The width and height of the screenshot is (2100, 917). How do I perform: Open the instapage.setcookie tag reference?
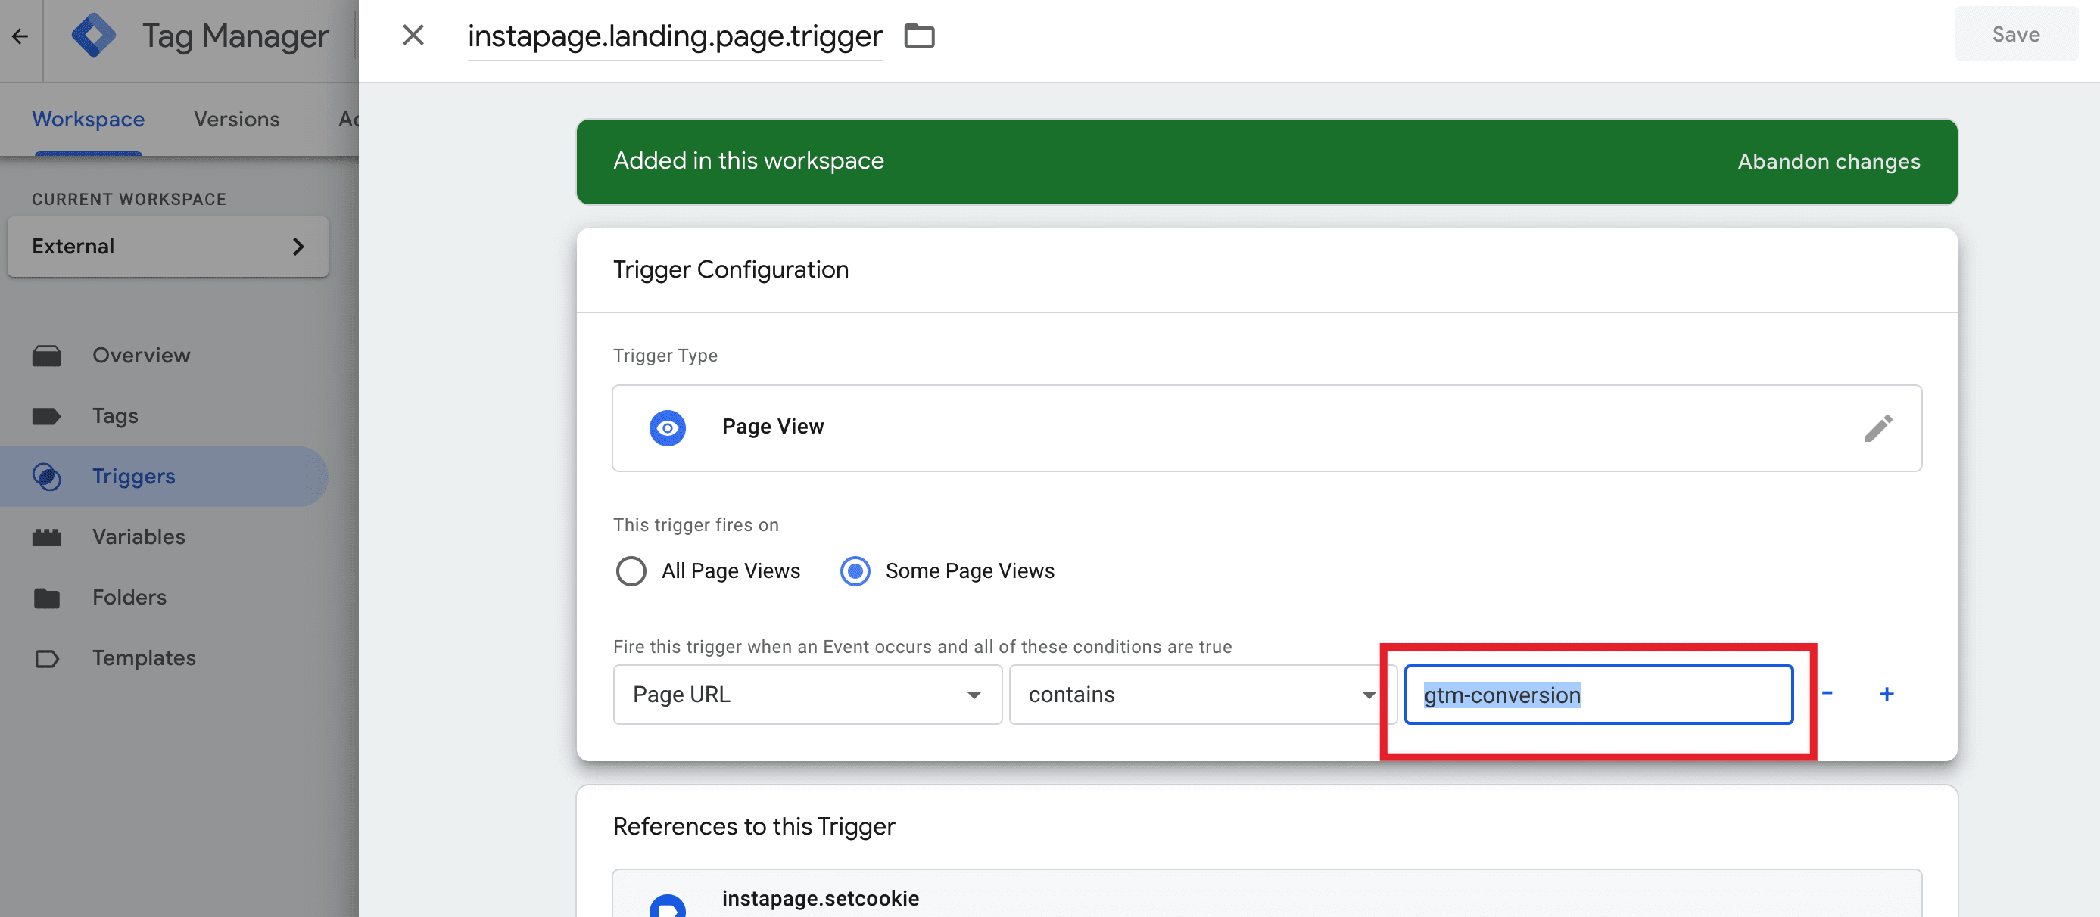coord(1267,894)
